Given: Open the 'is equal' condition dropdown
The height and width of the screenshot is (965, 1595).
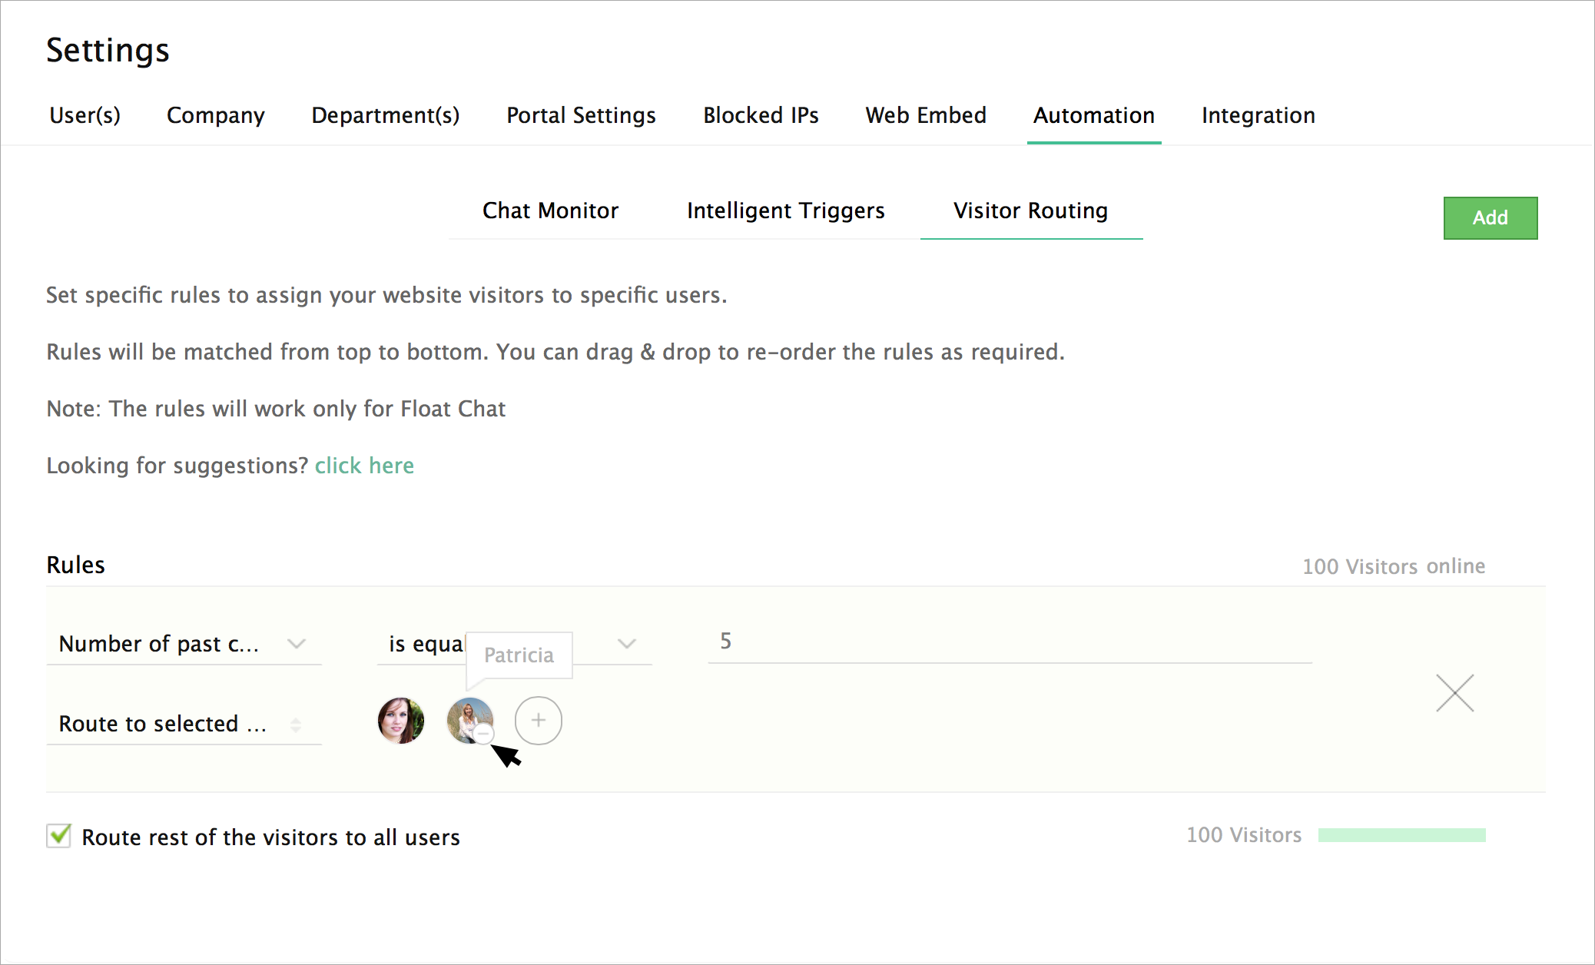Looking at the screenshot, I should tap(626, 644).
